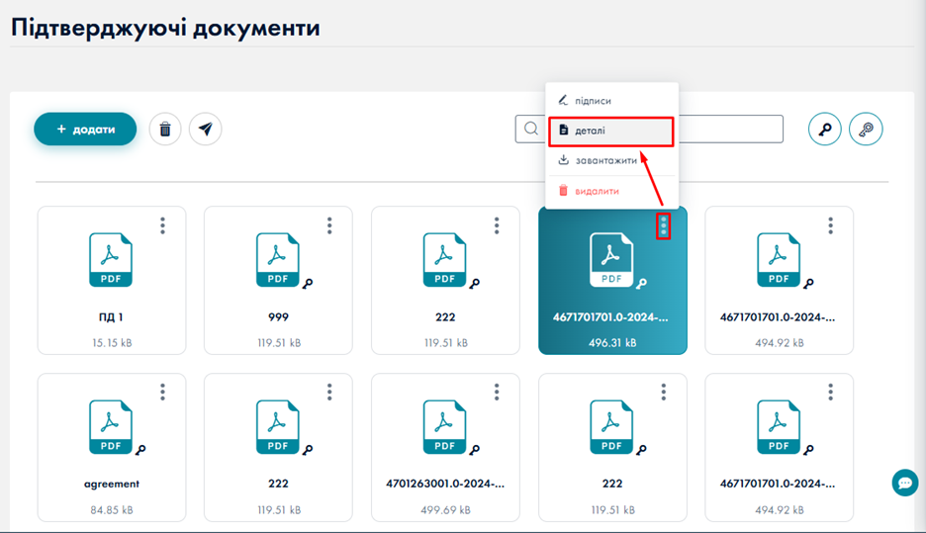Viewport: 926px width, 533px height.
Task: Click the key settings icon at far right
Action: click(867, 130)
